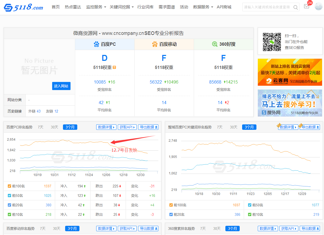Image resolution: width=324 pixels, height=235 pixels.
Task: Click the 云客网 advertisement banner
Action: point(290,72)
